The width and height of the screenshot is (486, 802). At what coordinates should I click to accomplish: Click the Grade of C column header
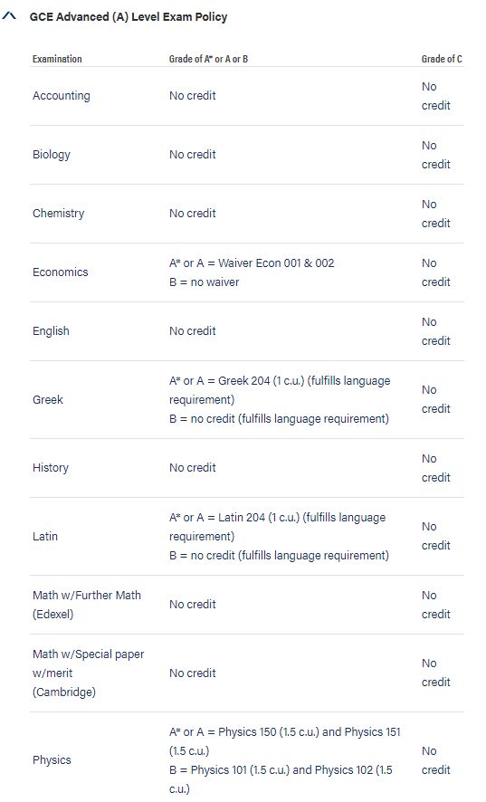click(442, 59)
